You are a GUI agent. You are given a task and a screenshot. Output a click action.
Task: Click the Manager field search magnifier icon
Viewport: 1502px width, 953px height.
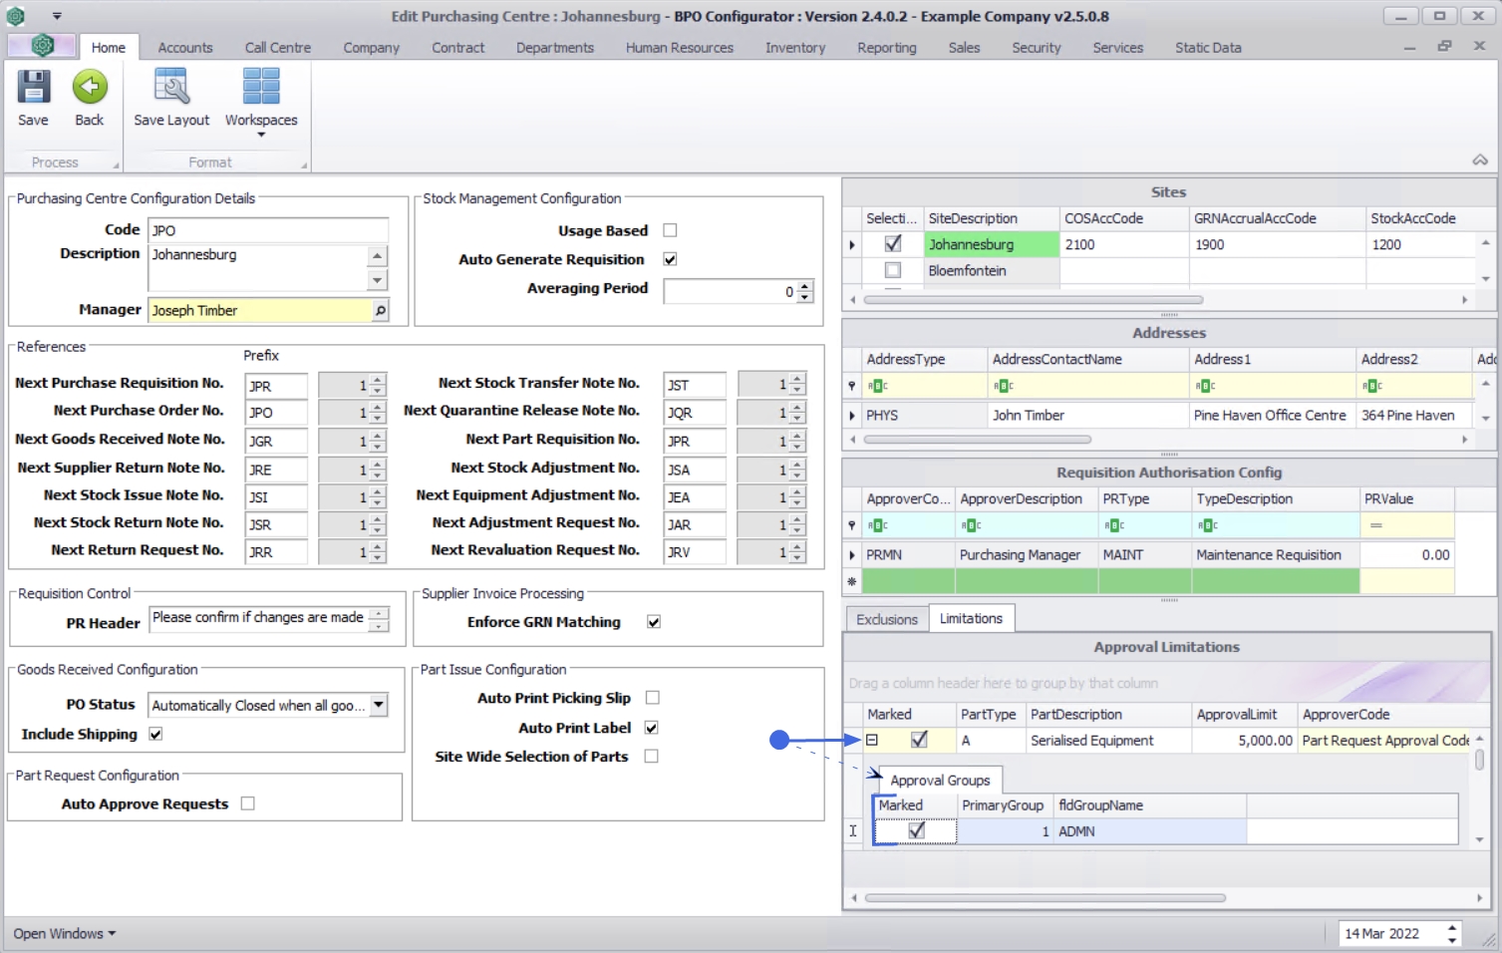coord(380,311)
